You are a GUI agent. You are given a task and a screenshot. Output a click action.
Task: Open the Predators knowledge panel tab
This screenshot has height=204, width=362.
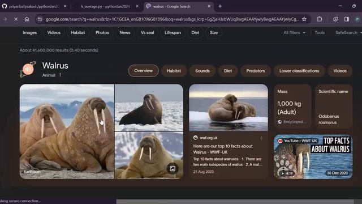(256, 71)
